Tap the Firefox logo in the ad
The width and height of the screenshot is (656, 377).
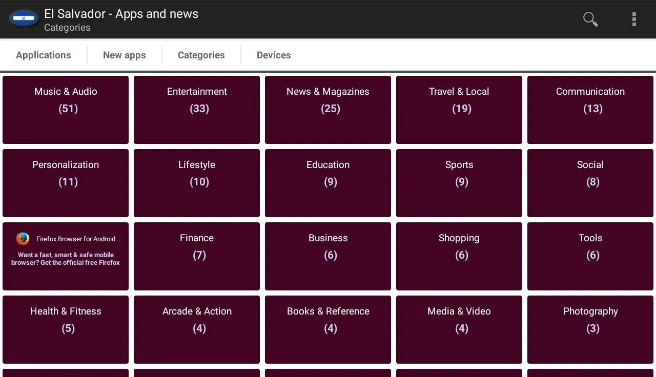click(23, 239)
